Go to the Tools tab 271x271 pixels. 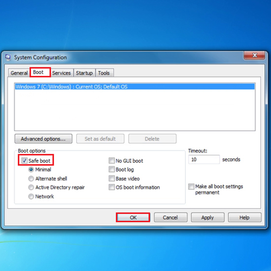pos(104,73)
